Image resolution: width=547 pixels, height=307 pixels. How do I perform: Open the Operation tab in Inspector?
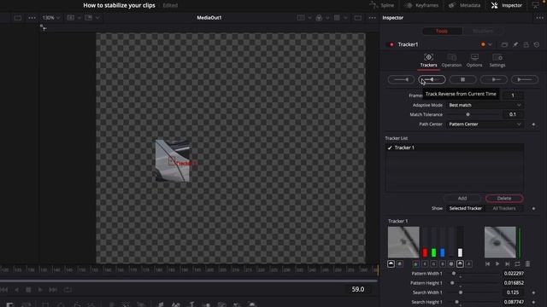click(x=451, y=61)
